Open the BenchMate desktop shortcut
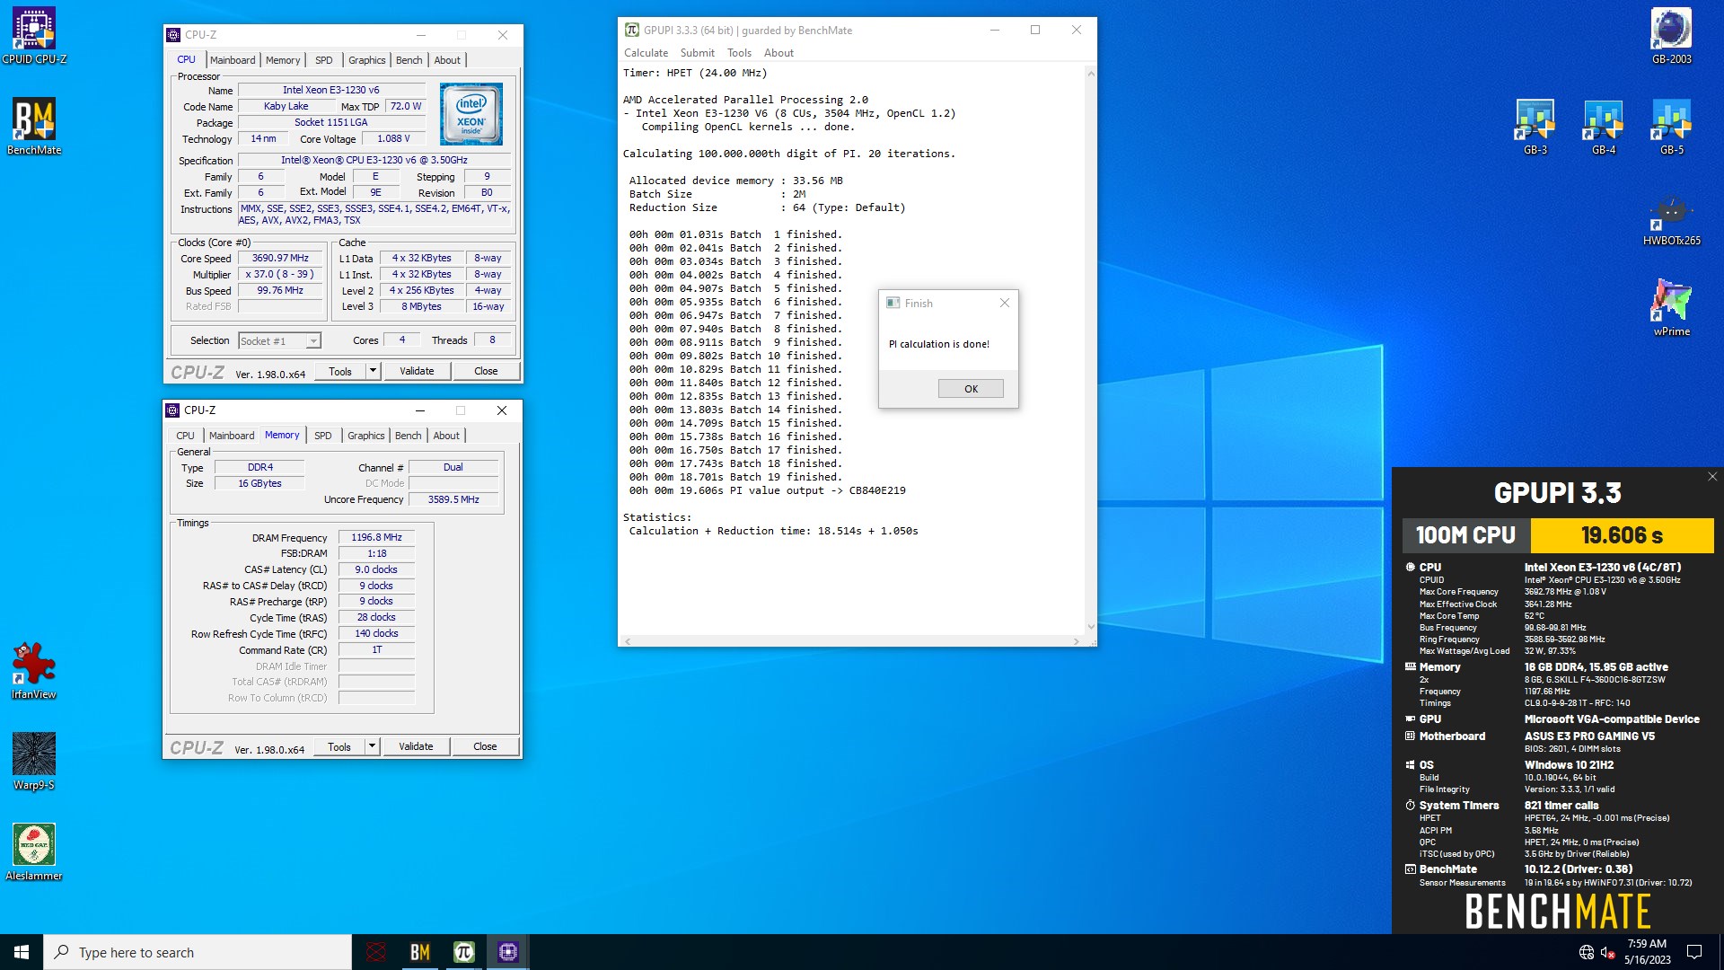Viewport: 1724px width, 970px height. pyautogui.click(x=34, y=127)
